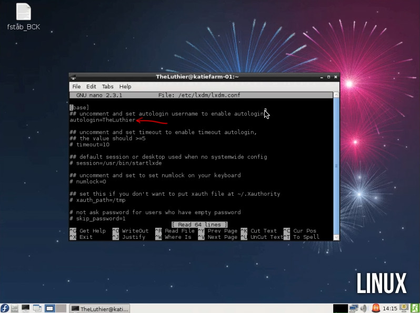This screenshot has height=313, width=420.
Task: Click the ^W Where Is shortcut label
Action: (173, 237)
